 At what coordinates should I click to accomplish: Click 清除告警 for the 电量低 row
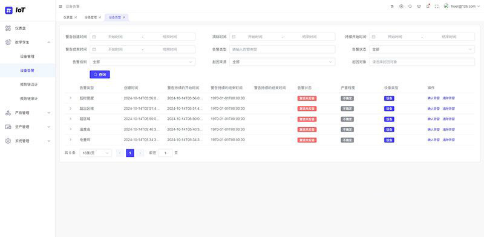click(448, 140)
